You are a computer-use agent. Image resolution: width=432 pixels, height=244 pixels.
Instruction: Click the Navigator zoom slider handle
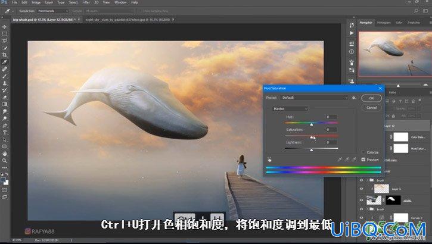point(398,86)
